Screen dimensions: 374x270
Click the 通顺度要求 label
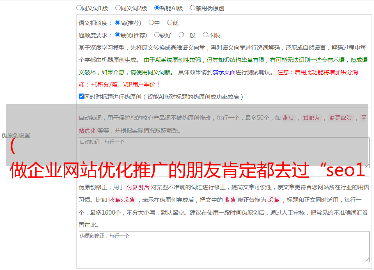(x=95, y=35)
